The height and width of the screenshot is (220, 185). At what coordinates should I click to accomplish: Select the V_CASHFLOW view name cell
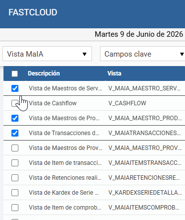[127, 103]
